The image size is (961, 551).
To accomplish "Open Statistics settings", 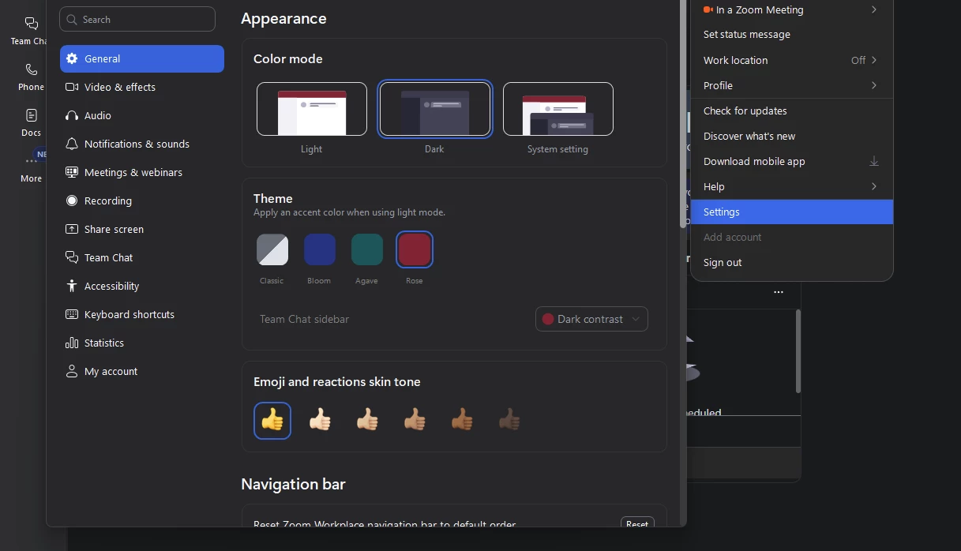I will (142, 343).
